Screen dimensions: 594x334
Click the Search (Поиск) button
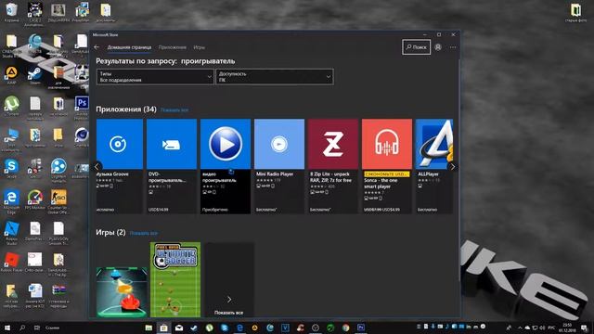pyautogui.click(x=416, y=47)
